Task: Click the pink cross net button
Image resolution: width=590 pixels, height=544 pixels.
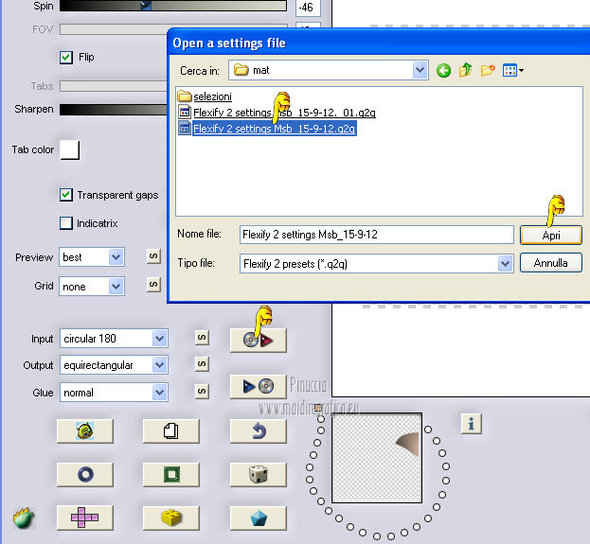Action: click(x=85, y=518)
